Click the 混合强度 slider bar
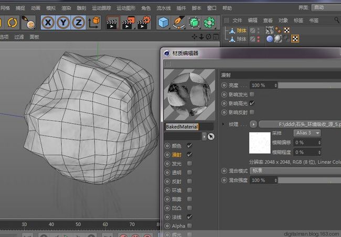The width and height of the screenshot is (341, 237). [x=310, y=180]
